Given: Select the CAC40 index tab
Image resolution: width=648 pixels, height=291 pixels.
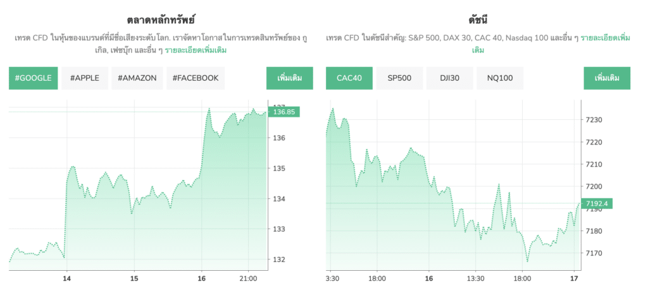Looking at the screenshot, I should click(x=349, y=78).
